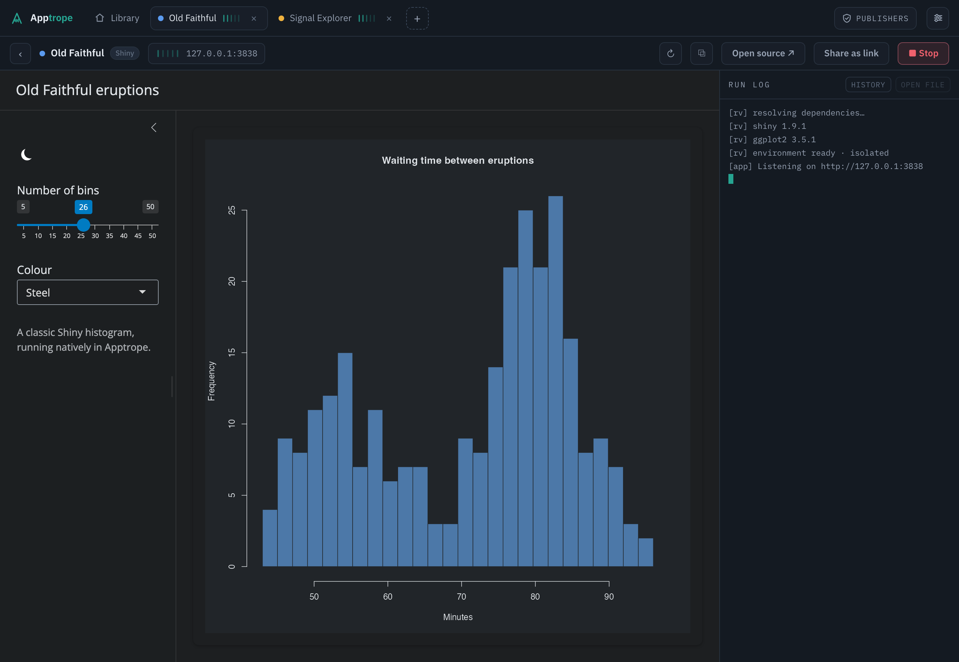The width and height of the screenshot is (959, 662).
Task: Click the Number of bins label
Action: tap(58, 190)
